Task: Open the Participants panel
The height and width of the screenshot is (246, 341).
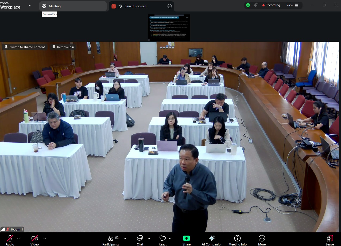Action: click(x=111, y=240)
